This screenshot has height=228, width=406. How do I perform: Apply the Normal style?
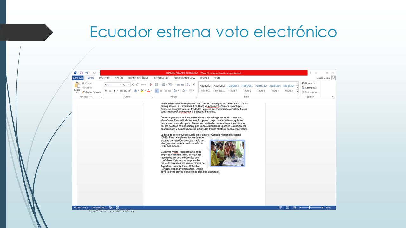(205, 88)
